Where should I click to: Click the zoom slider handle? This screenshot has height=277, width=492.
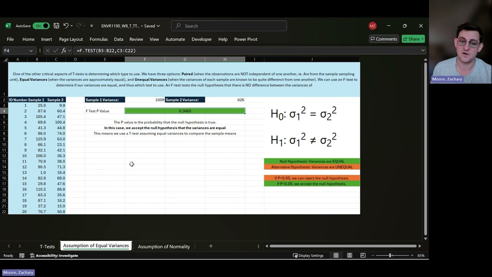pos(390,255)
